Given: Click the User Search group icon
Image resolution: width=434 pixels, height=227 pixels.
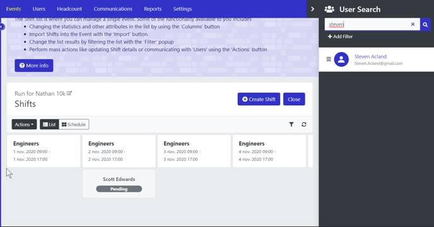Looking at the screenshot, I should (x=329, y=9).
